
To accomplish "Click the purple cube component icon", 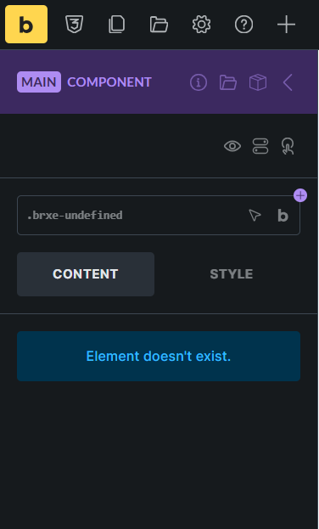I will pos(258,82).
